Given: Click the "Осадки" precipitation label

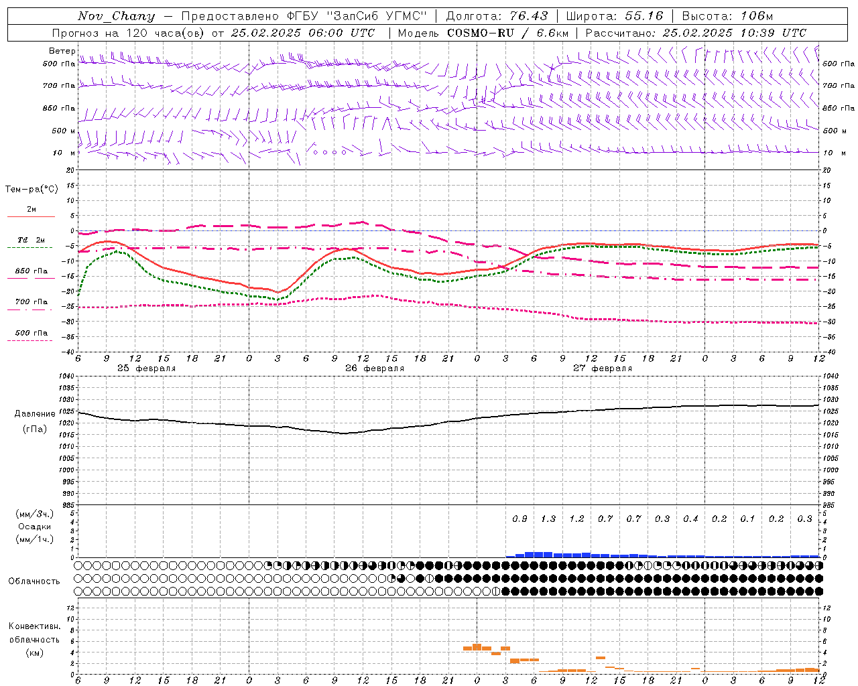Looking at the screenshot, I should (35, 527).
